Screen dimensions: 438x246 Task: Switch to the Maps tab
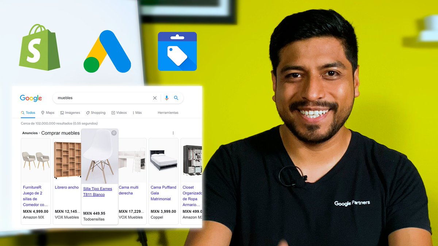47,113
